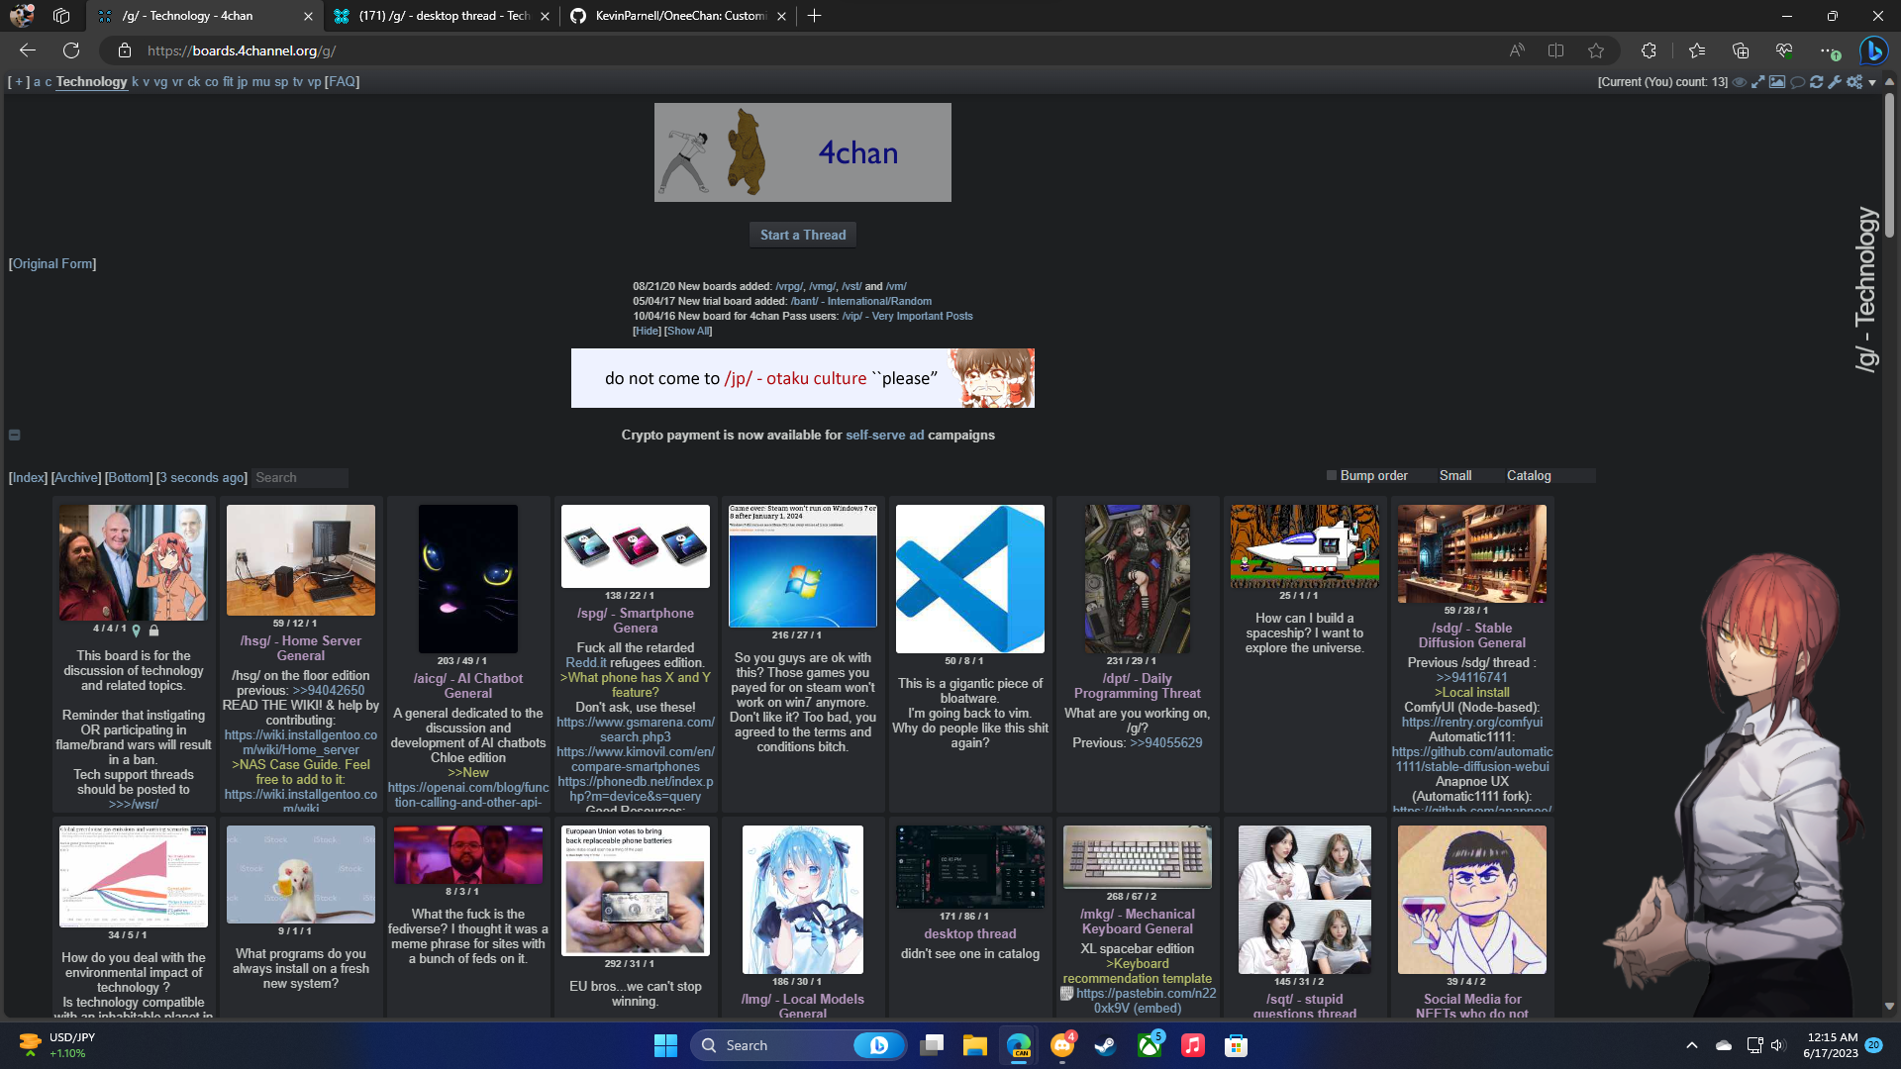Open Steam from the Windows taskbar
The height and width of the screenshot is (1069, 1901).
[1105, 1045]
